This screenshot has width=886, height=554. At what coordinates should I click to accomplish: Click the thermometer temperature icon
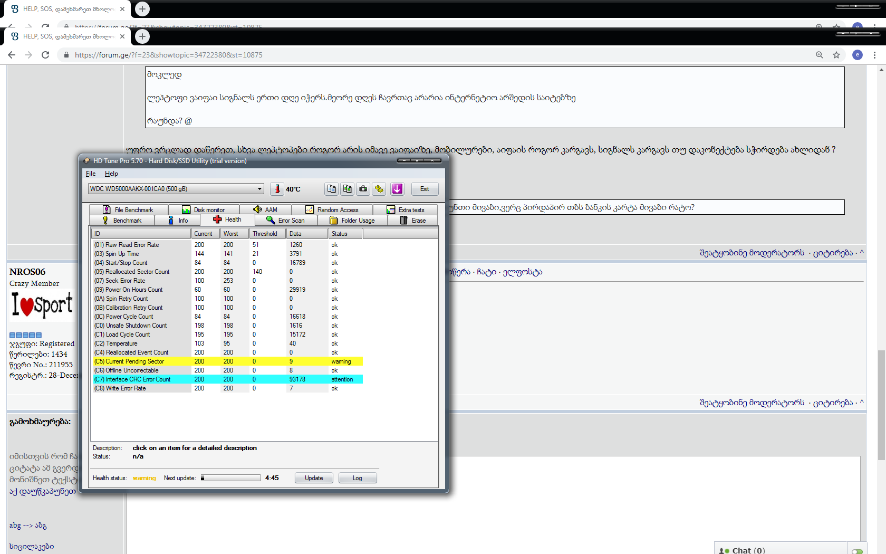point(277,189)
